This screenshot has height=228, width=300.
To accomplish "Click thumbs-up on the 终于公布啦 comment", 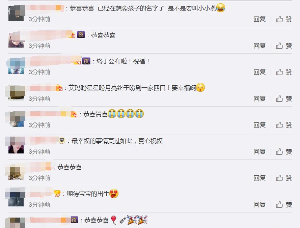I will [x=284, y=72].
